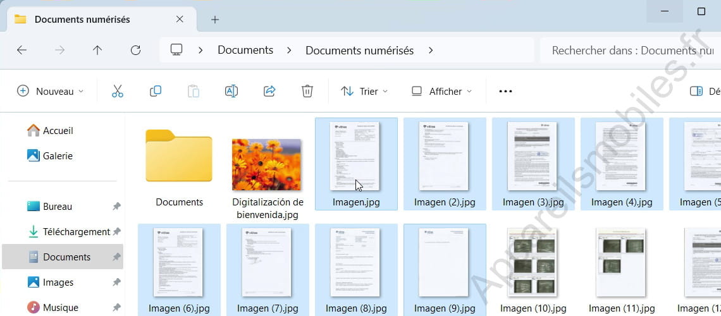Open the Nouveau dropdown menu
The height and width of the screenshot is (316, 721).
(x=51, y=91)
